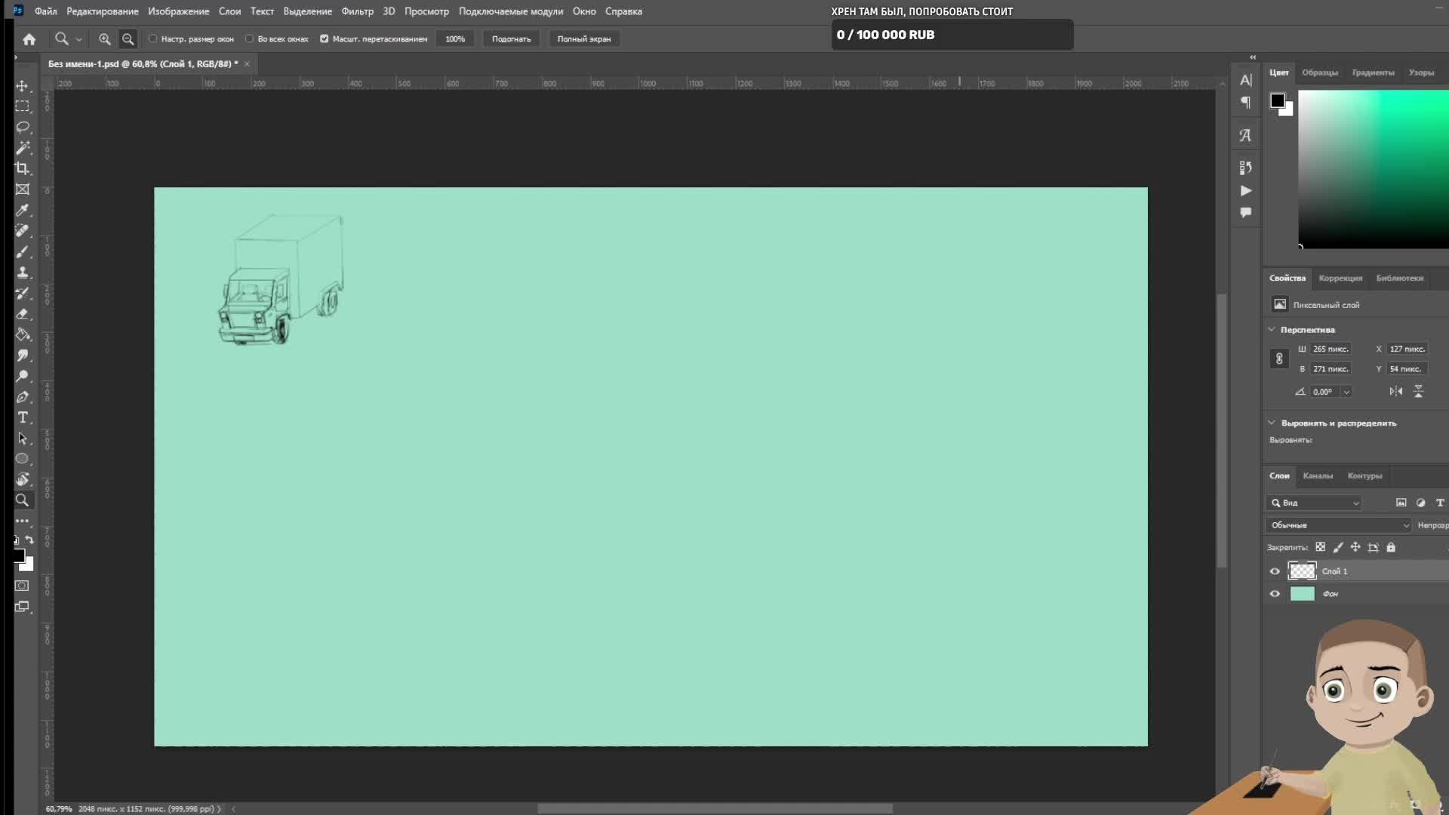Switch to the Каналы tab
Screen dimensions: 1449x815
1317,476
